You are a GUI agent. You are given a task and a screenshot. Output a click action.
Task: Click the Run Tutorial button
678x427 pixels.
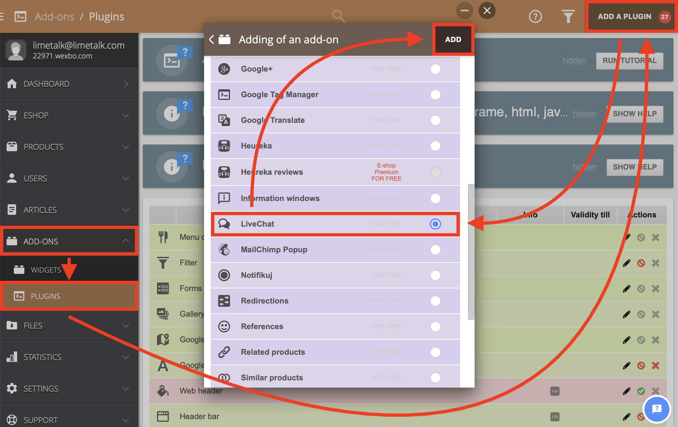pyautogui.click(x=629, y=60)
